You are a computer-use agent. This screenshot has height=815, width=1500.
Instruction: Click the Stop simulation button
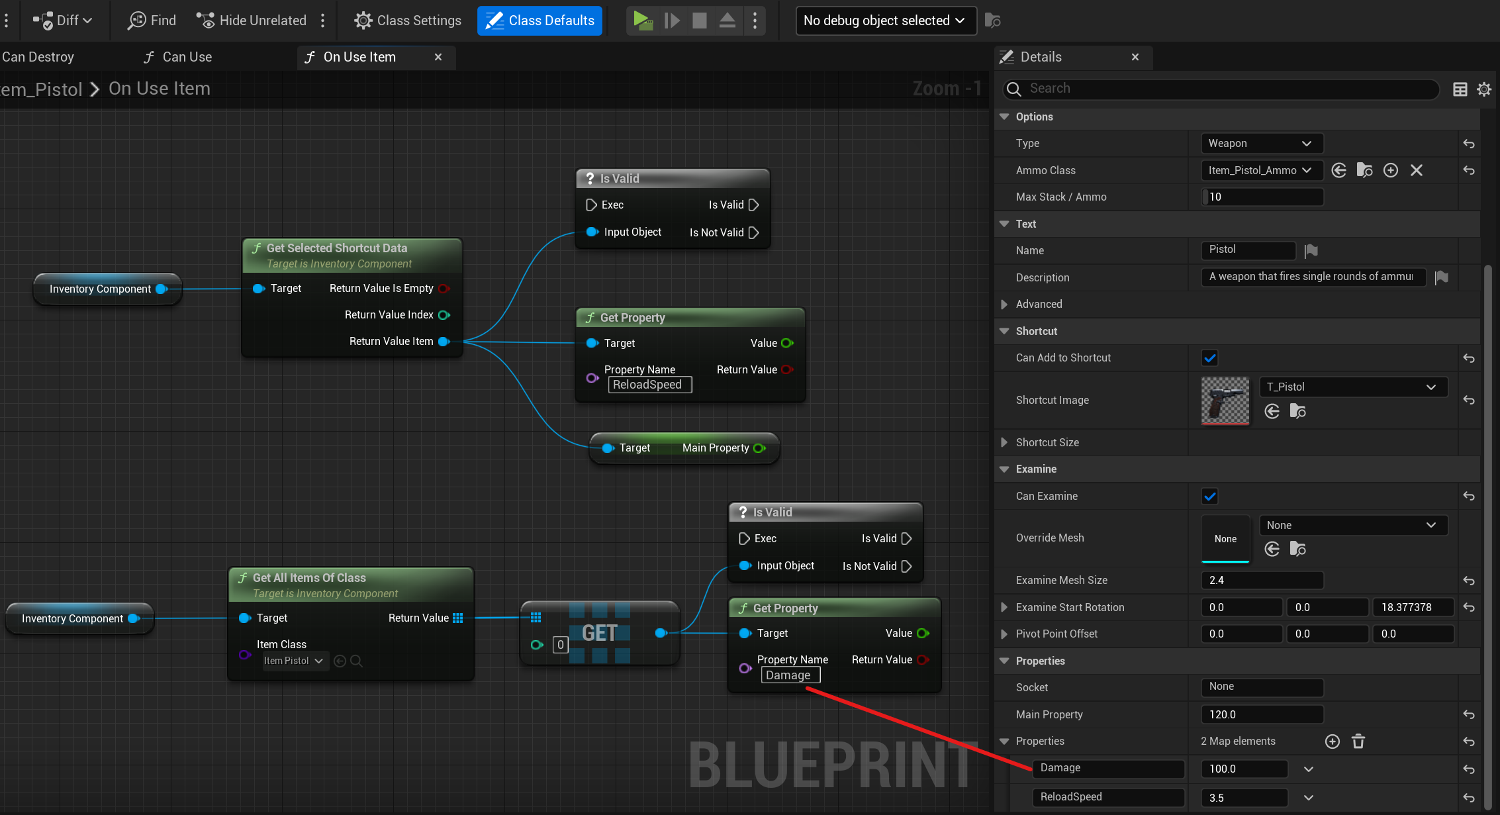[700, 21]
